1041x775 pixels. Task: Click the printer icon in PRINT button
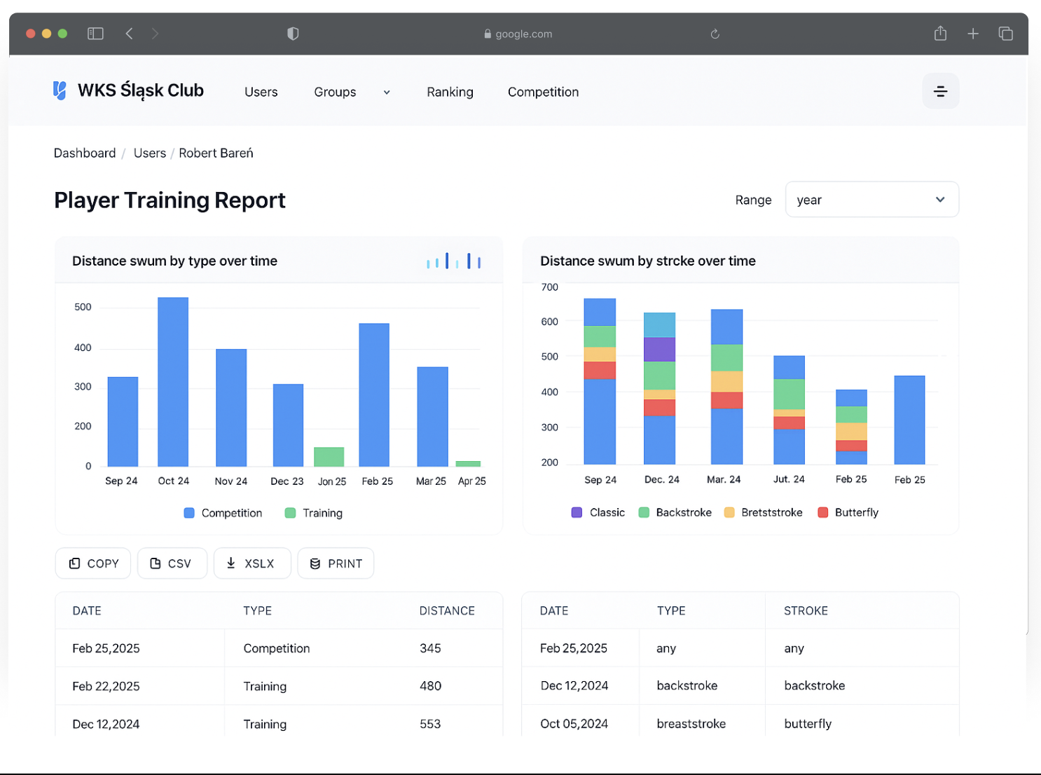point(315,563)
